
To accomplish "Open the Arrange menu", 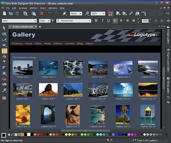I will click(x=23, y=8).
